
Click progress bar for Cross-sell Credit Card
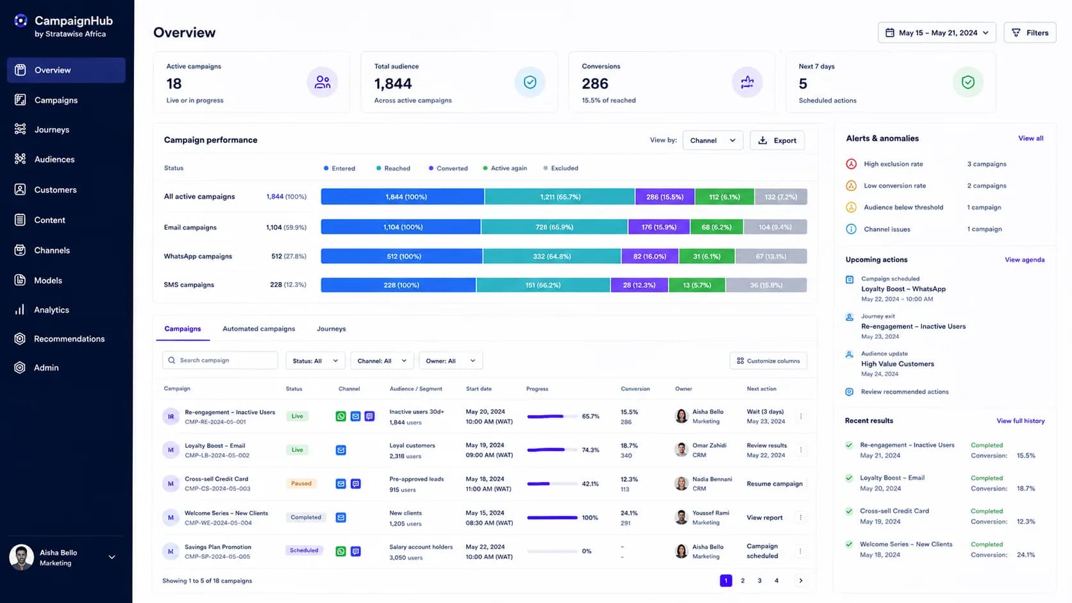[x=552, y=484]
